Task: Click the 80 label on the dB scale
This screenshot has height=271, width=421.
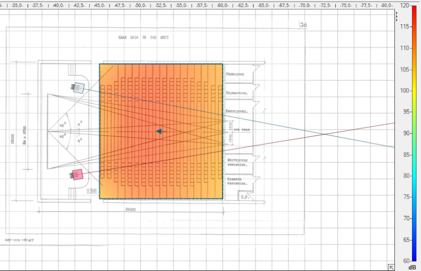Action: tap(406, 176)
